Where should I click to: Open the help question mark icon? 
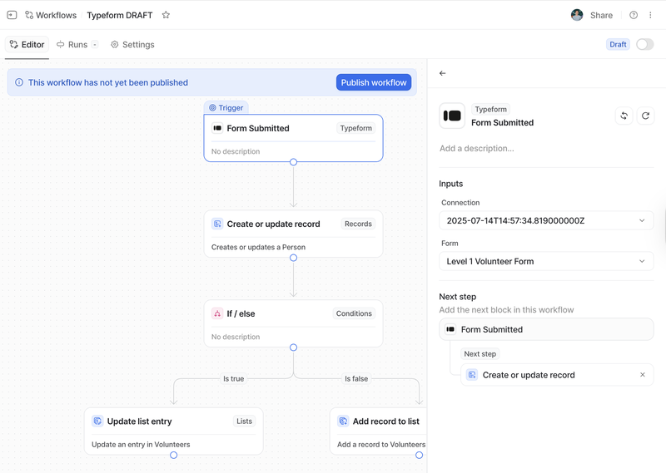click(634, 15)
